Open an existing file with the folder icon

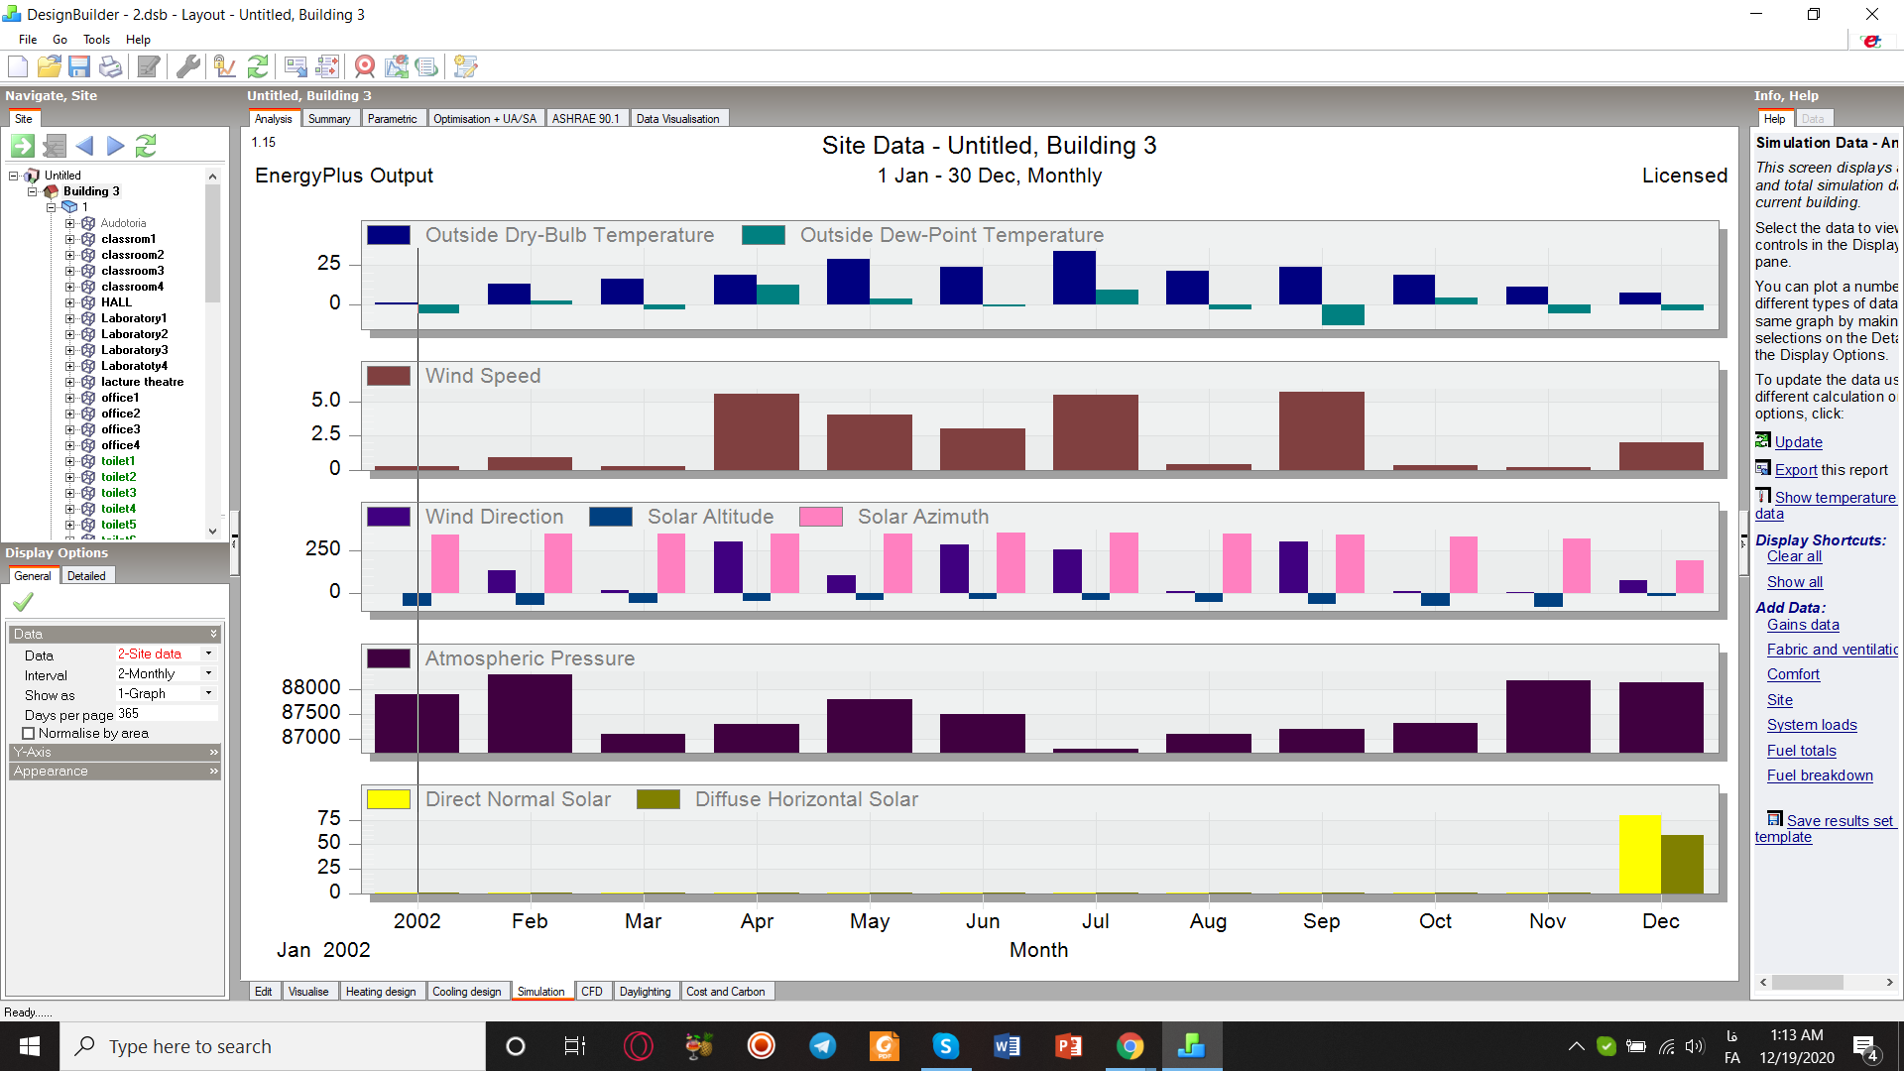49,66
